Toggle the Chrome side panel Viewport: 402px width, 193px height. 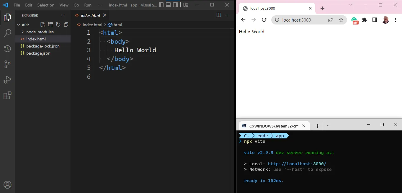[x=375, y=20]
